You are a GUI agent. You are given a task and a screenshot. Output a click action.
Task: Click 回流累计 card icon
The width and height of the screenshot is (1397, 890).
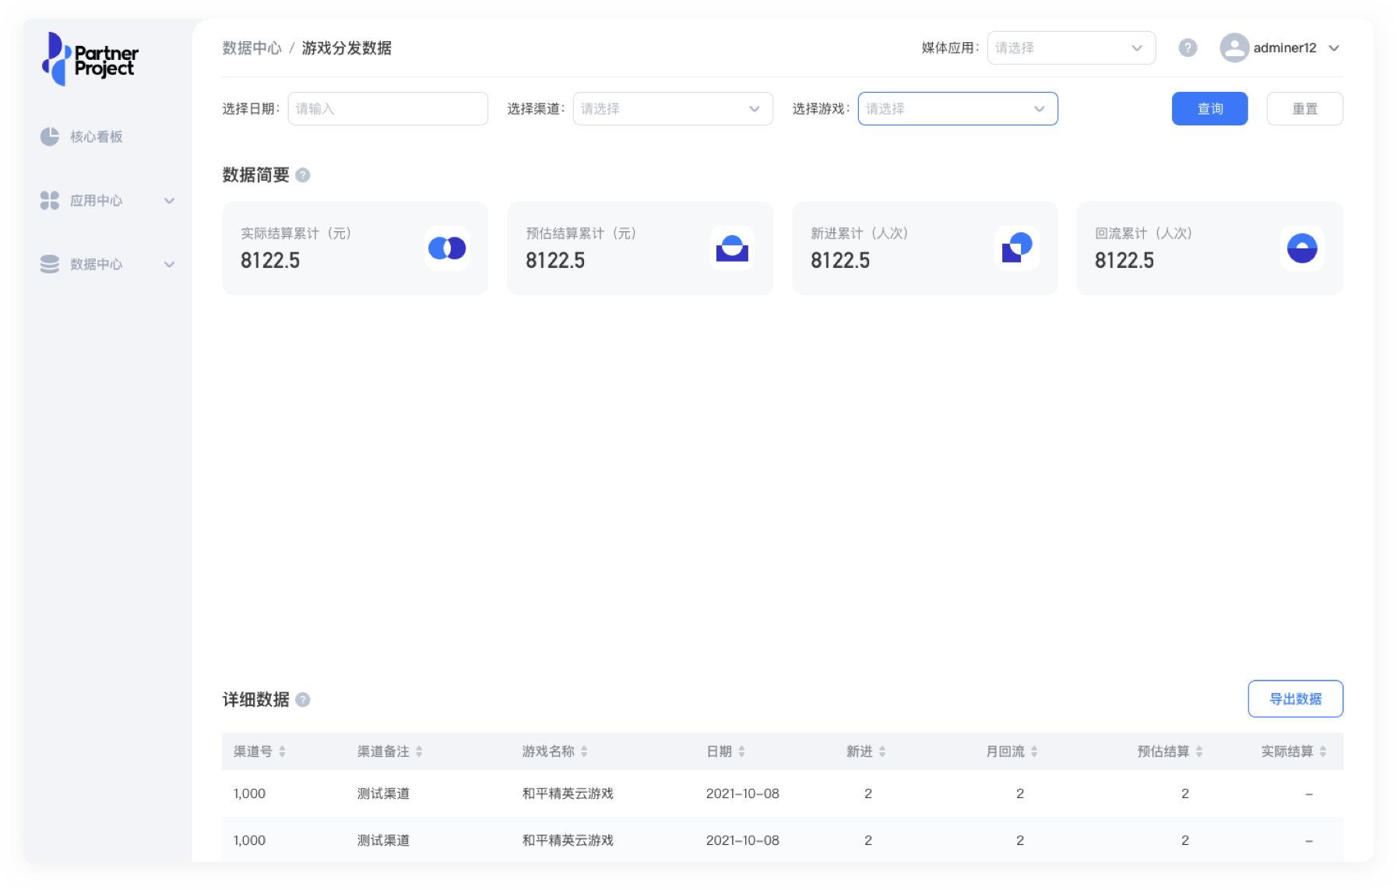[x=1302, y=248]
